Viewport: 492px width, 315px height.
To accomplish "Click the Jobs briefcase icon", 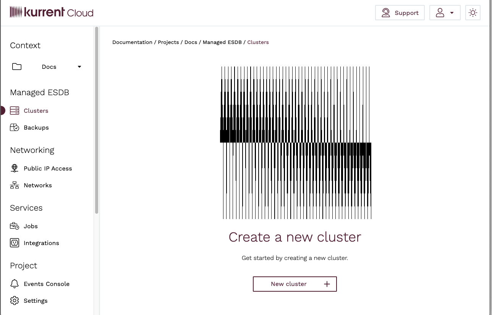I will [15, 226].
